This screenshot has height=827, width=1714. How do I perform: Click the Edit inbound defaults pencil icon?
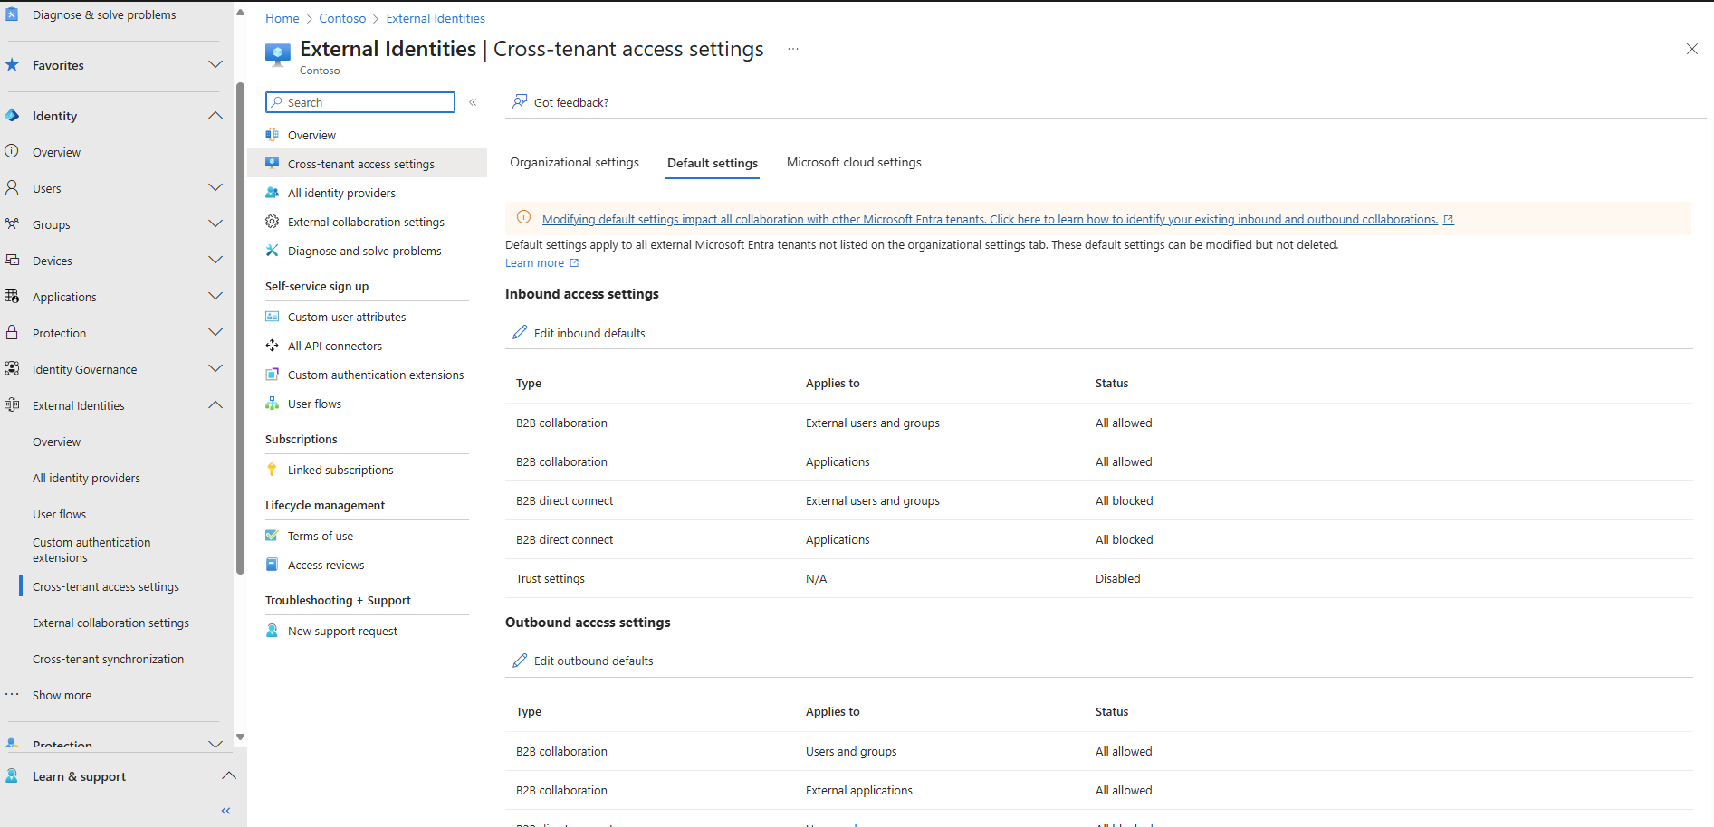(x=519, y=332)
